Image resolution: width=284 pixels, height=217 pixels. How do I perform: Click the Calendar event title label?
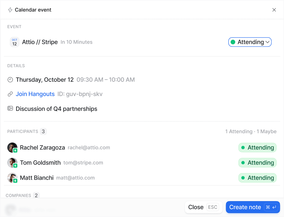(33, 10)
